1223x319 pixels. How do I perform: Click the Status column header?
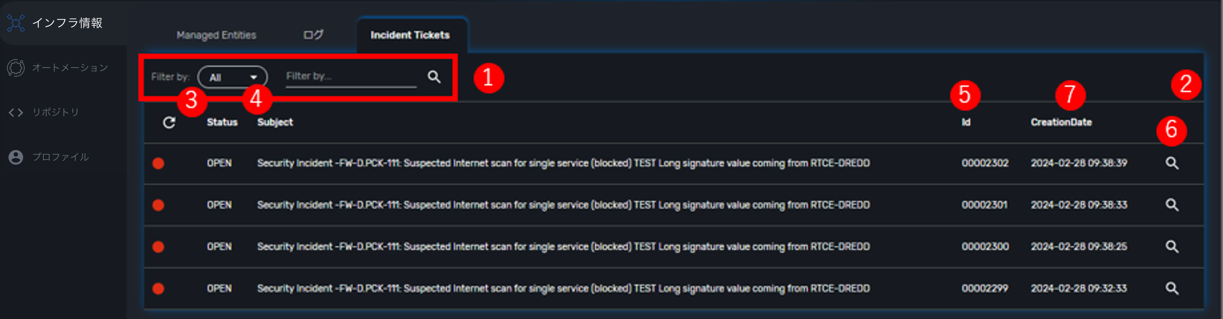point(222,122)
